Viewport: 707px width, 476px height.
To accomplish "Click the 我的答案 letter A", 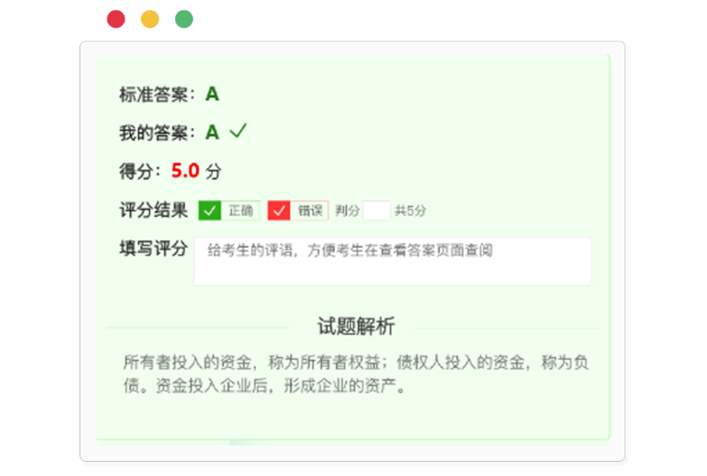I will (211, 133).
